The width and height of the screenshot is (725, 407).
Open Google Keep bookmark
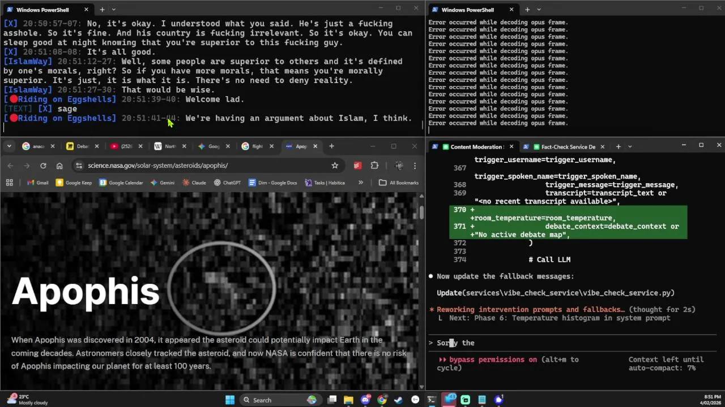[x=74, y=183]
